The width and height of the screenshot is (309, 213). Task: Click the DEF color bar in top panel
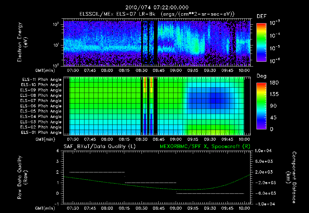[x=261, y=42]
